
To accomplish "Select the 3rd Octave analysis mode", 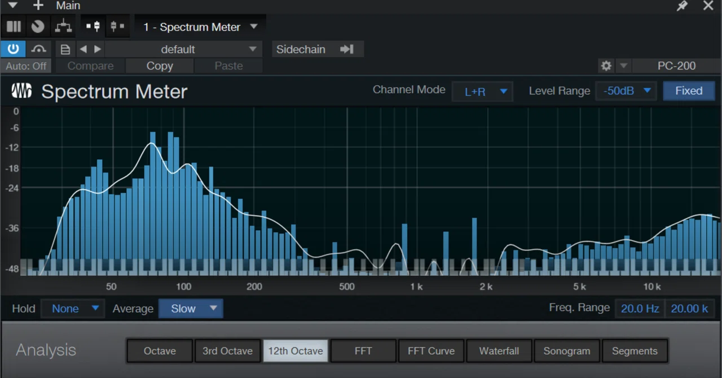I will click(227, 351).
